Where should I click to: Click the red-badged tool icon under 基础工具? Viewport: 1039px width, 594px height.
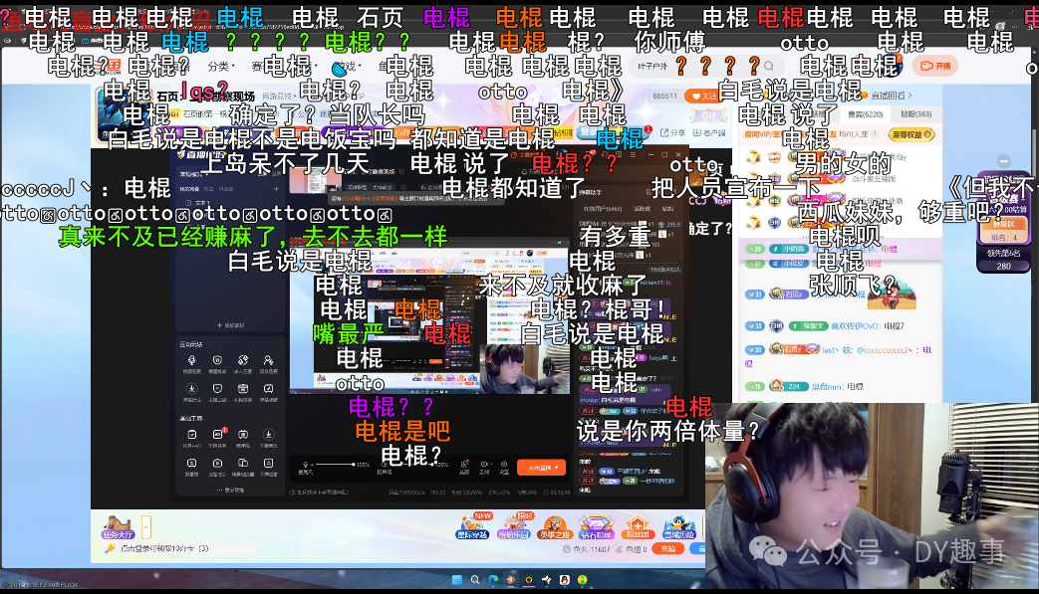218,435
